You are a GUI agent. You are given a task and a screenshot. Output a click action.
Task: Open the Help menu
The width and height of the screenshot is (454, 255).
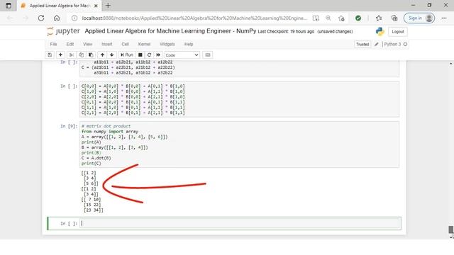(189, 44)
